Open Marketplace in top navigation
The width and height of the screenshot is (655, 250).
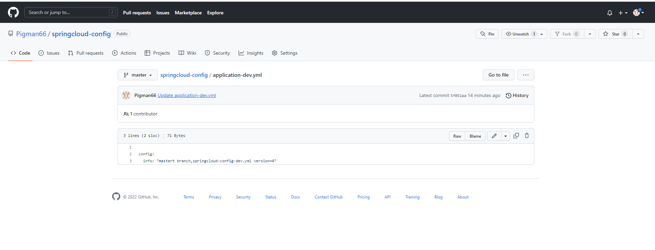[188, 13]
